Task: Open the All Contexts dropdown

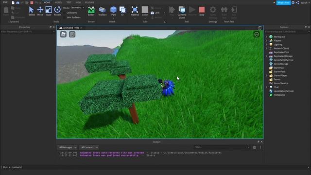Action: [89, 147]
